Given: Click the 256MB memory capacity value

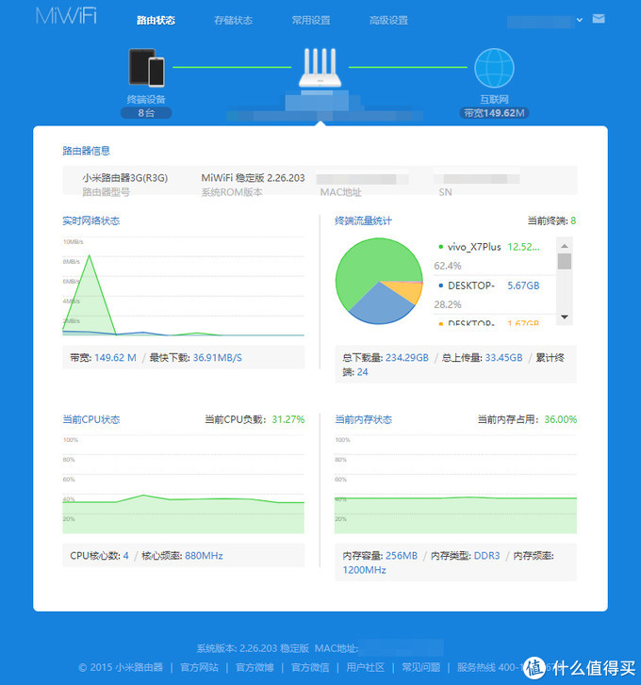Looking at the screenshot, I should point(402,556).
